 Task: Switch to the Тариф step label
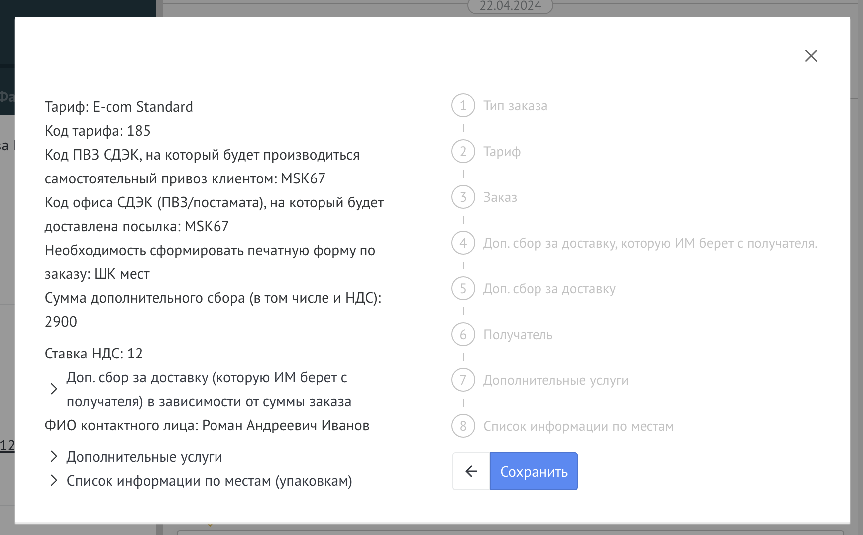(x=502, y=152)
